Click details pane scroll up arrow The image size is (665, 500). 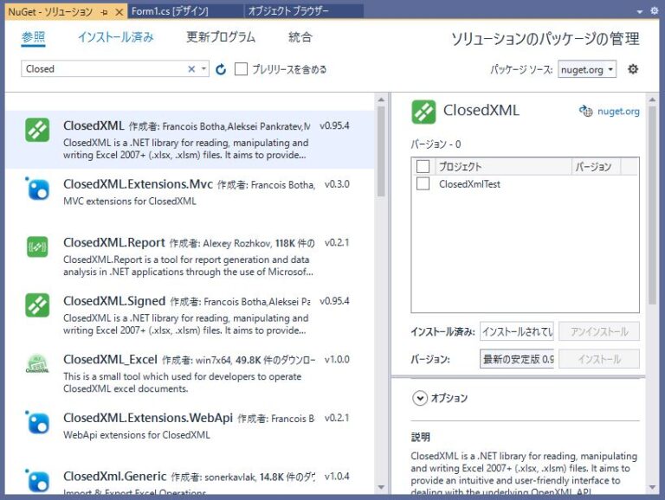[x=652, y=99]
